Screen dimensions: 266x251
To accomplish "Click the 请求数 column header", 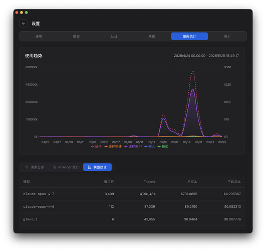I will (109, 182).
